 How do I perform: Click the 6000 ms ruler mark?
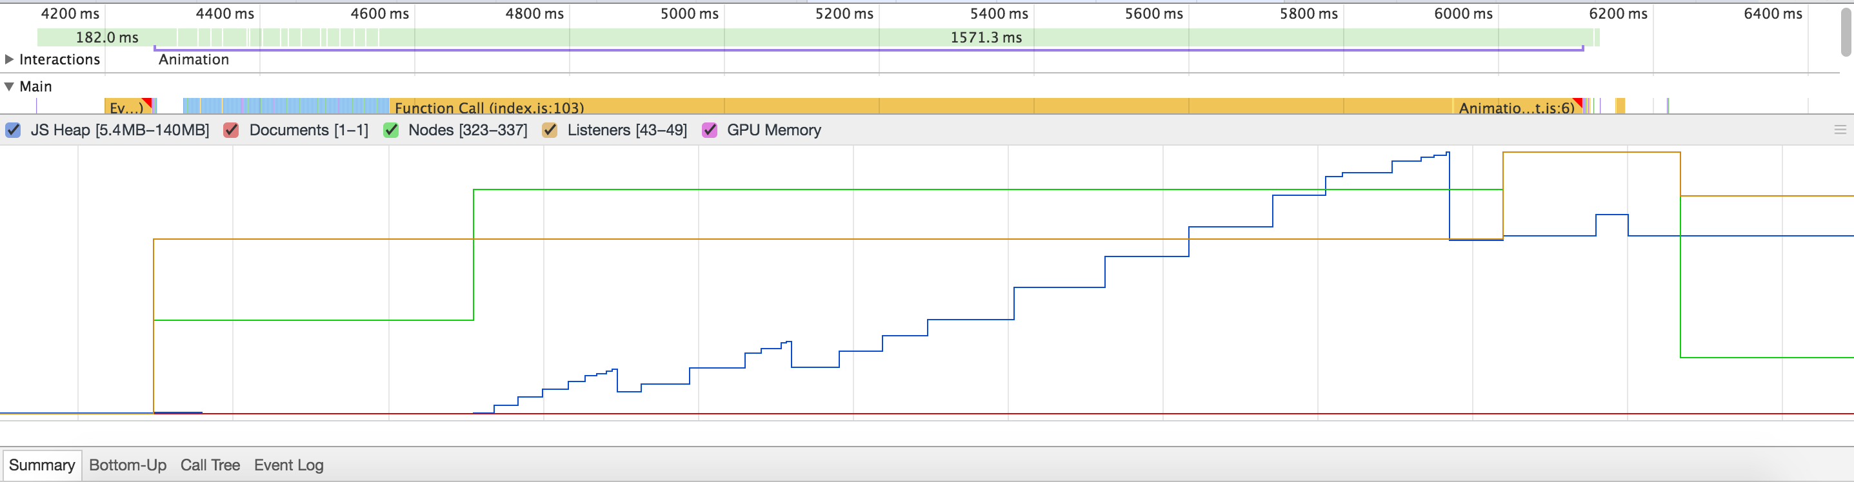[1463, 14]
